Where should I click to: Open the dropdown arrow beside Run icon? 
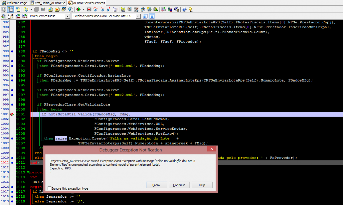pos(83,9)
